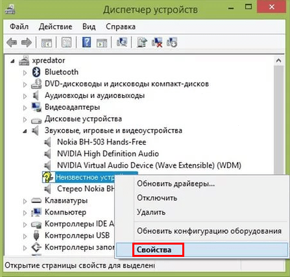Click Scan for hardware changes toolbar icon
The width and height of the screenshot is (290, 277).
pyautogui.click(x=122, y=42)
